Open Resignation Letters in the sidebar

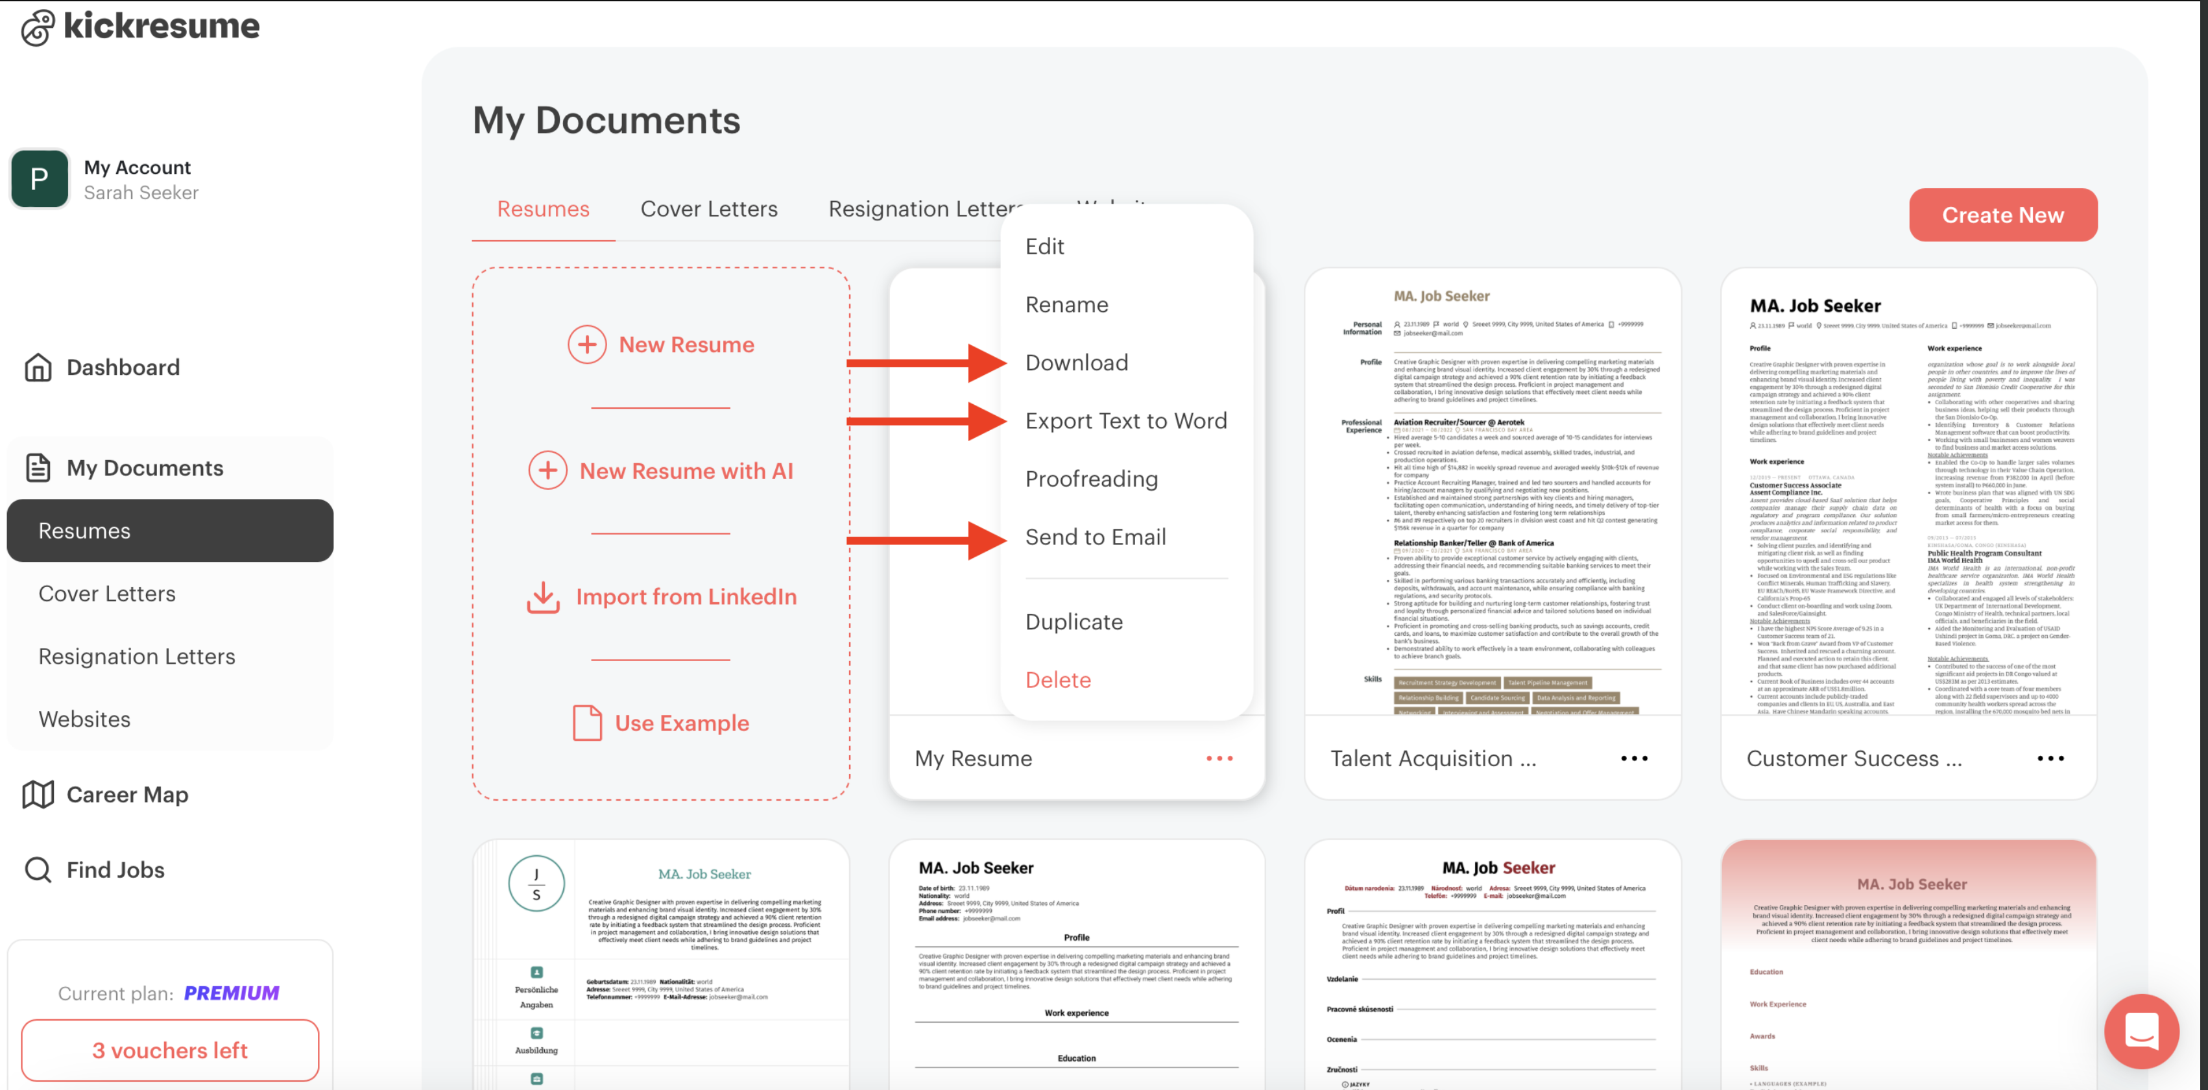point(136,656)
